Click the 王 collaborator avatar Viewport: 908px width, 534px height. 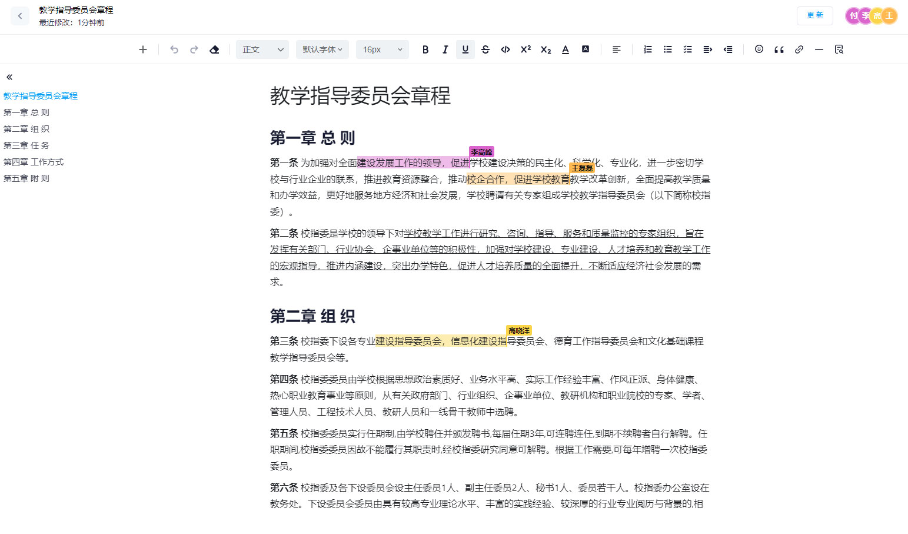[889, 16]
